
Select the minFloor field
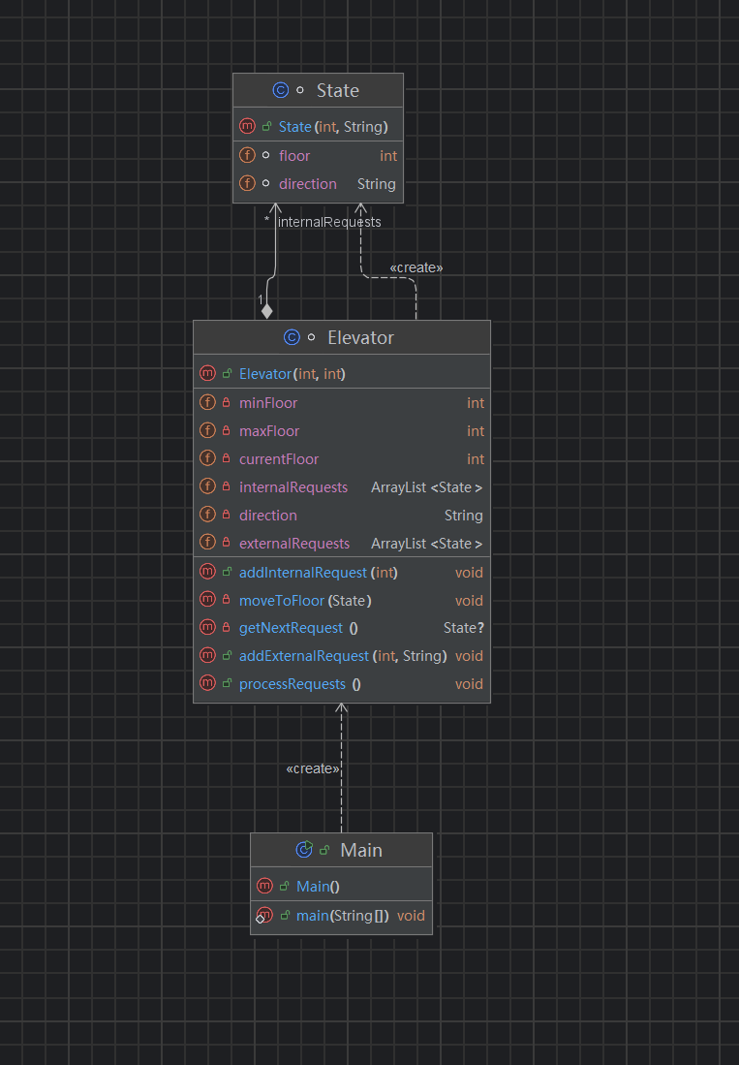tap(341, 403)
